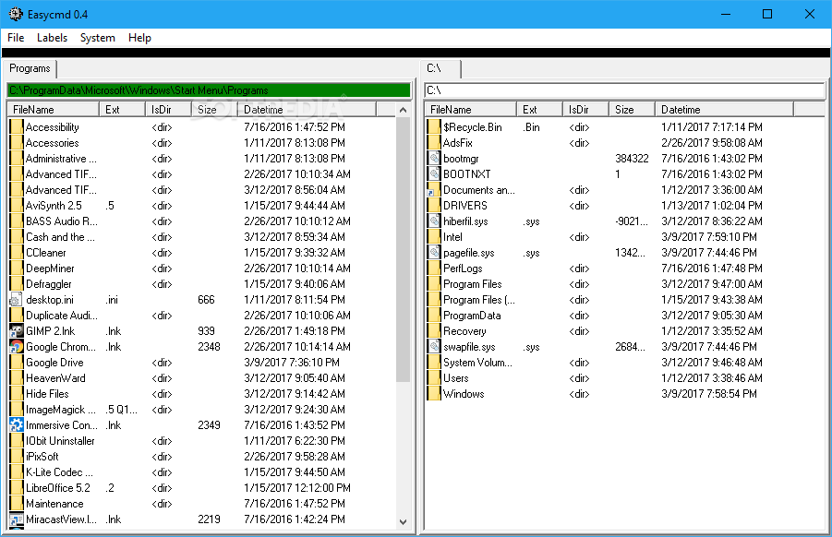Screen dimensions: 832x537
Task: Select the Defraggler row name
Action: (48, 284)
